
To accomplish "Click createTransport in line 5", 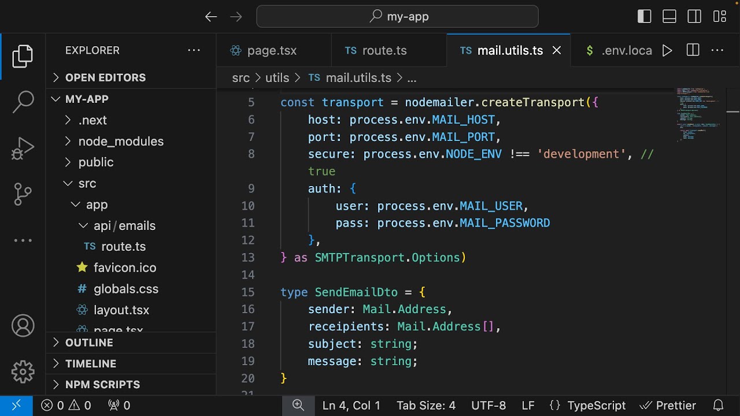I will [x=533, y=102].
